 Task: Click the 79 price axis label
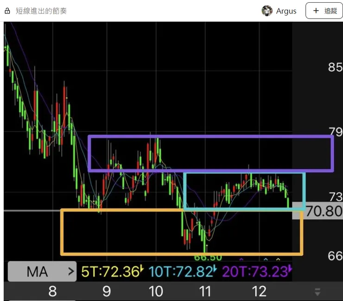click(336, 132)
